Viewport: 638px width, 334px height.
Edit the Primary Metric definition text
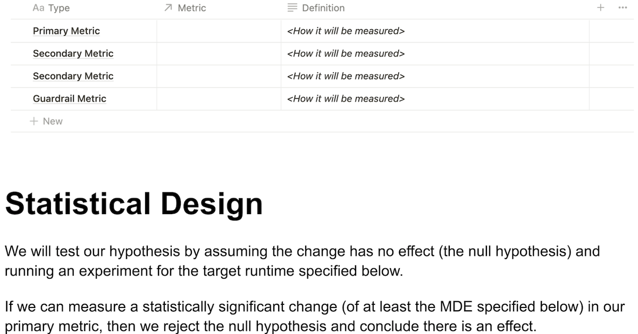[x=346, y=31]
